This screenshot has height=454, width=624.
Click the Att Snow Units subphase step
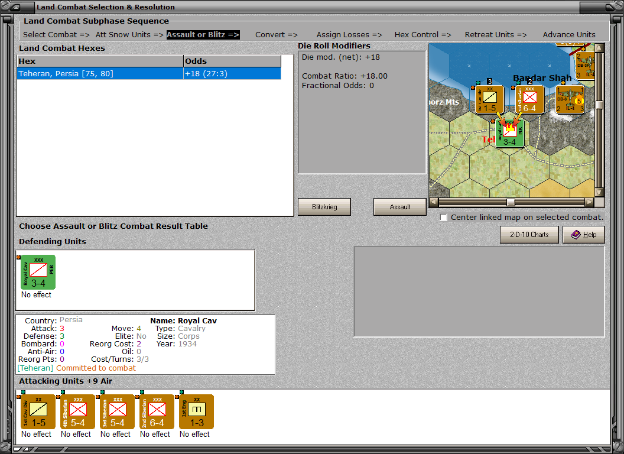click(x=129, y=35)
